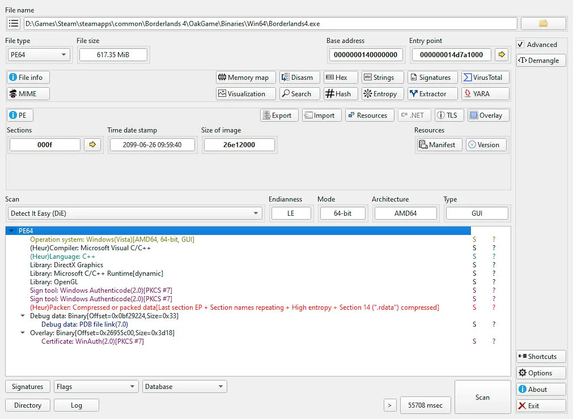The height and width of the screenshot is (419, 573).
Task: Open the Visualization tool
Action: coord(246,94)
